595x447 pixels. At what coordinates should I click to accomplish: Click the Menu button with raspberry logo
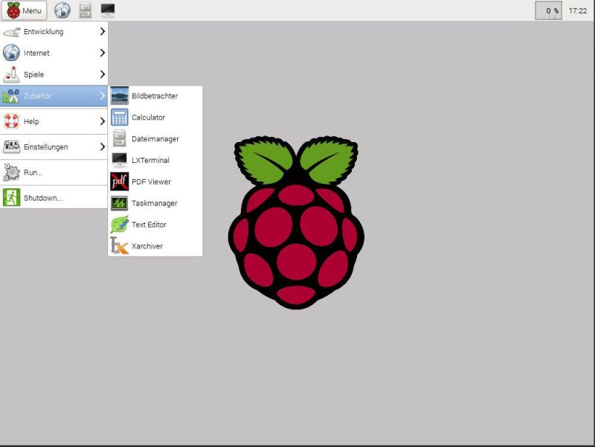[25, 10]
